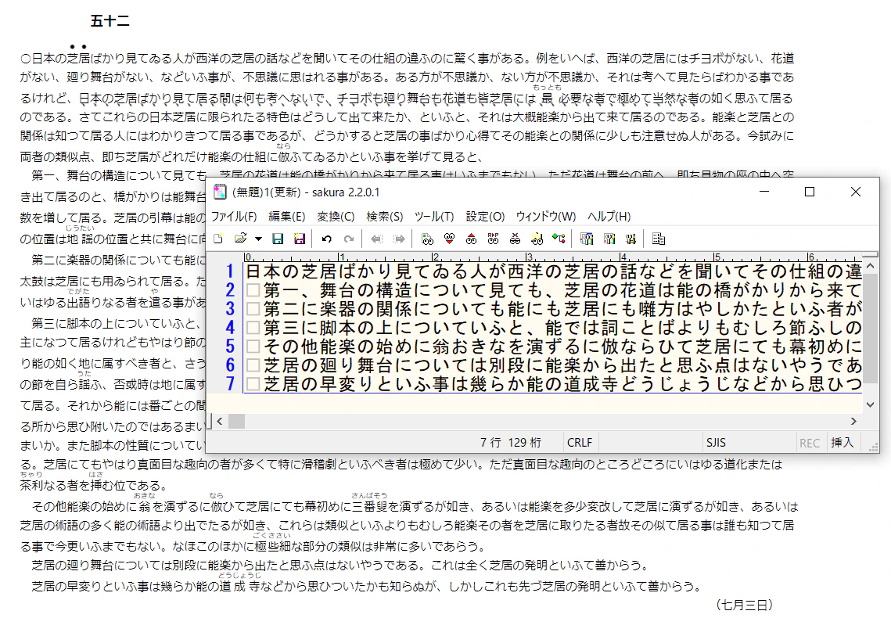Place cursor in the line starting 芝居の廻り舞台
This screenshot has height=618, width=891.
(x=553, y=365)
